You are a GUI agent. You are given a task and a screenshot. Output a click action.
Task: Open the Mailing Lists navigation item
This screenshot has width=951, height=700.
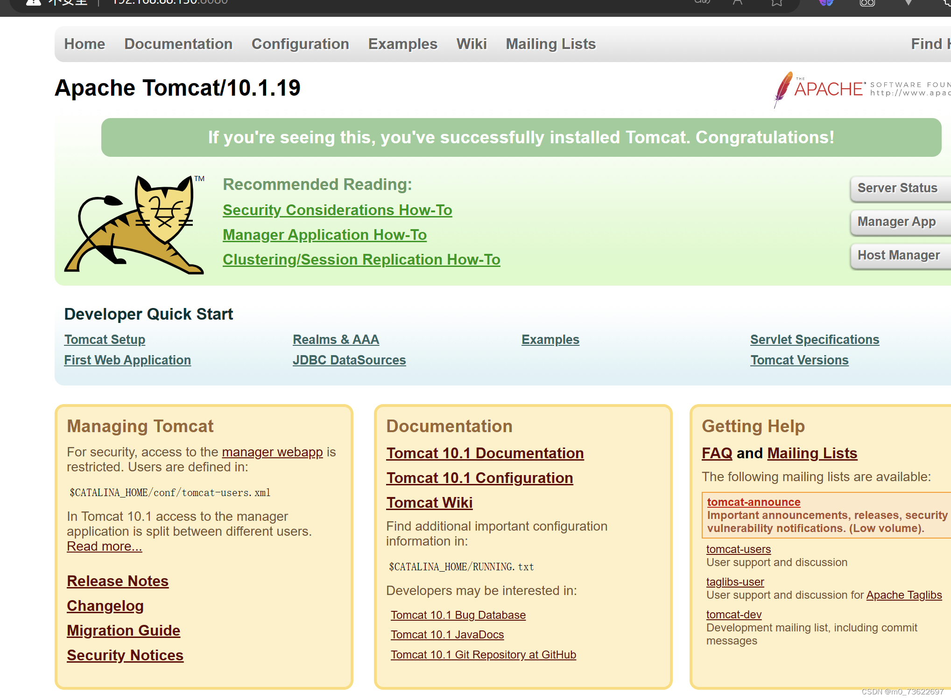[551, 44]
